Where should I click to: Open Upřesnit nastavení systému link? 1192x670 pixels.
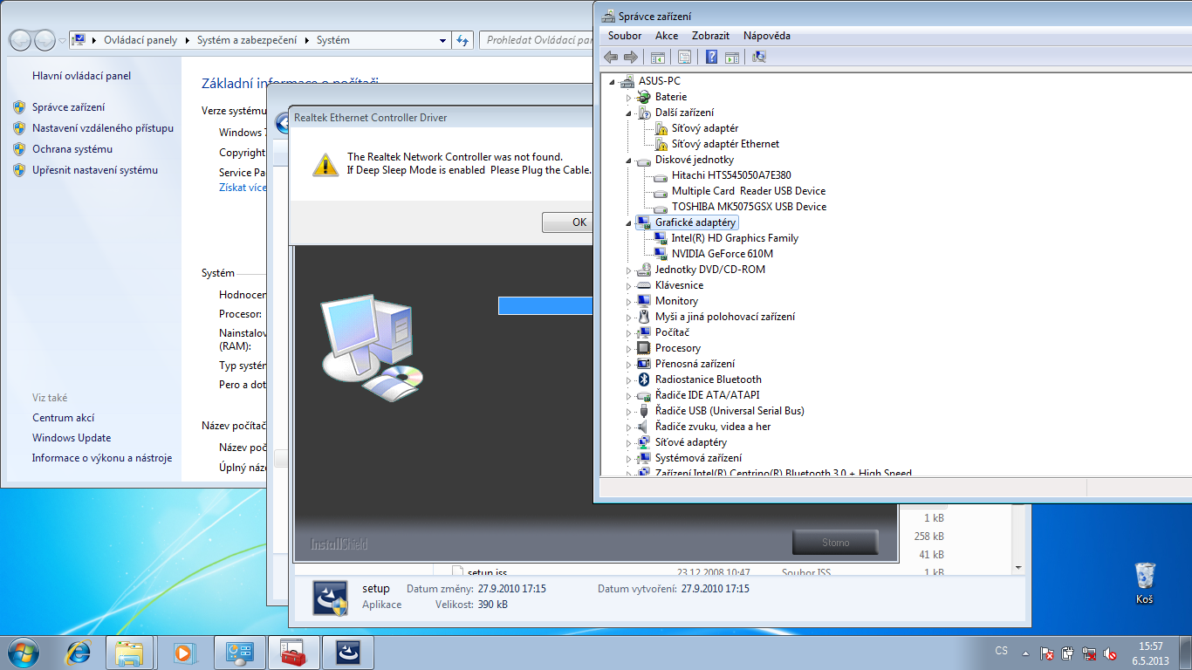point(95,170)
